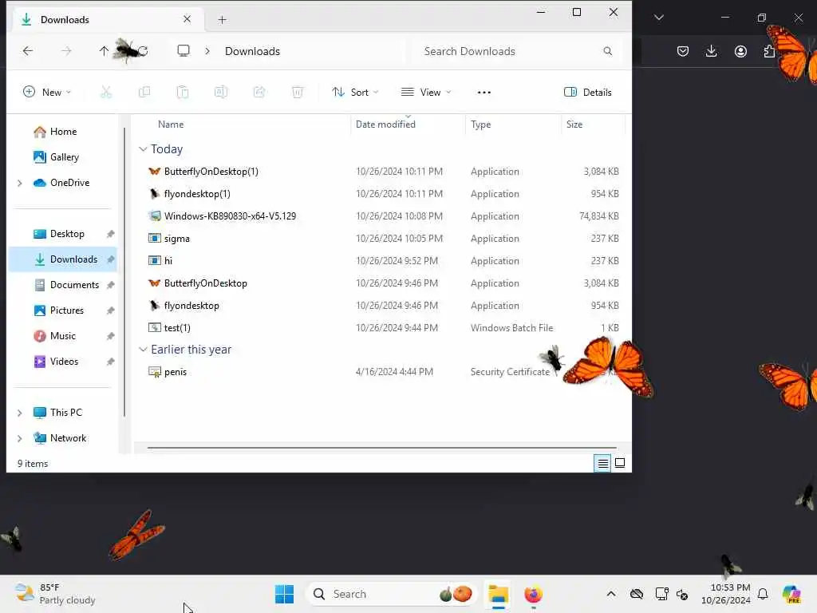Select the hi application file
Screen dimensions: 817x613
pos(168,261)
